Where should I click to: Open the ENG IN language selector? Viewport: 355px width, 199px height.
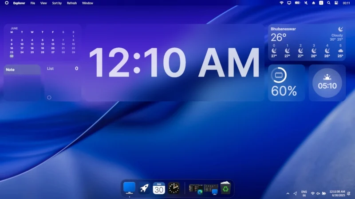point(304,194)
